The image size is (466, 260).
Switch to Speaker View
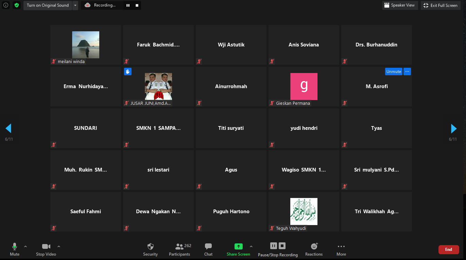399,5
